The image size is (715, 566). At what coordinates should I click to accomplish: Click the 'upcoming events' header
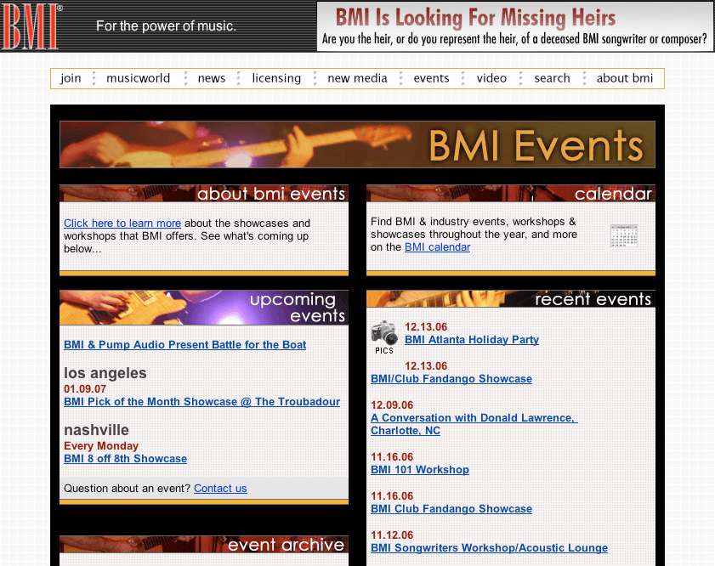tap(204, 308)
